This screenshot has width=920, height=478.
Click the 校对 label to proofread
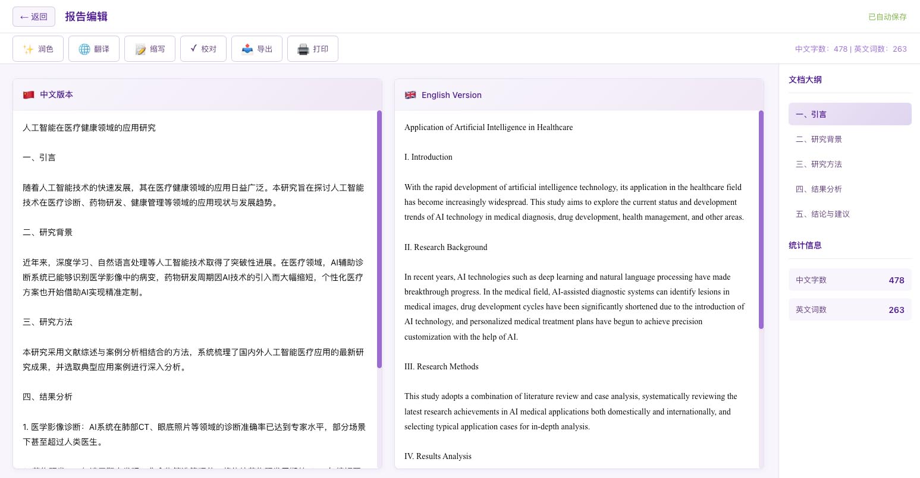[x=209, y=49]
